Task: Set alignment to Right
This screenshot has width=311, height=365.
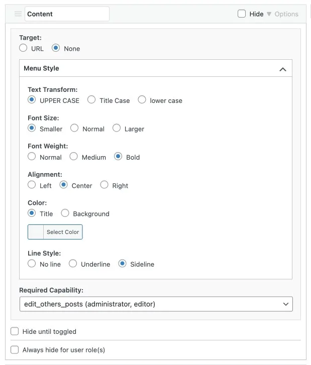Action: pyautogui.click(x=105, y=185)
